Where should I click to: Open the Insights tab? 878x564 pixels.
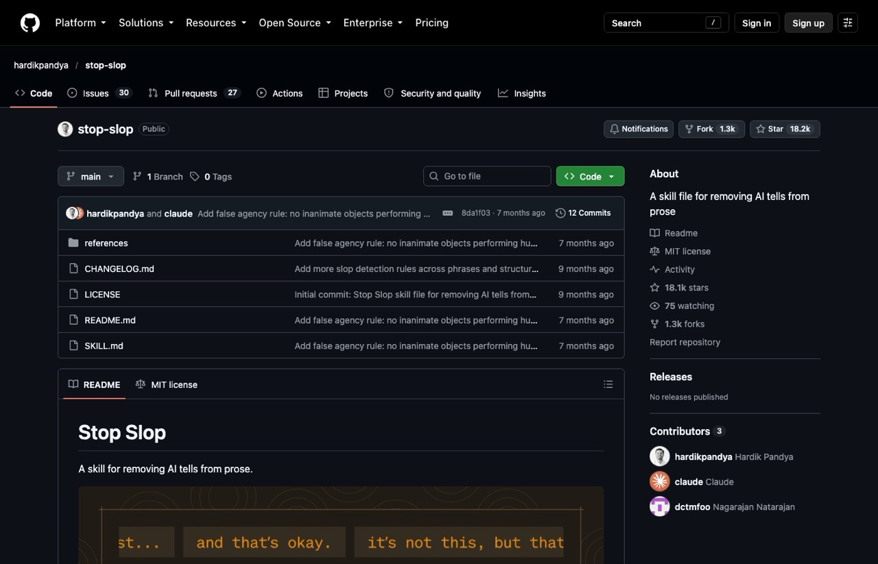[522, 93]
